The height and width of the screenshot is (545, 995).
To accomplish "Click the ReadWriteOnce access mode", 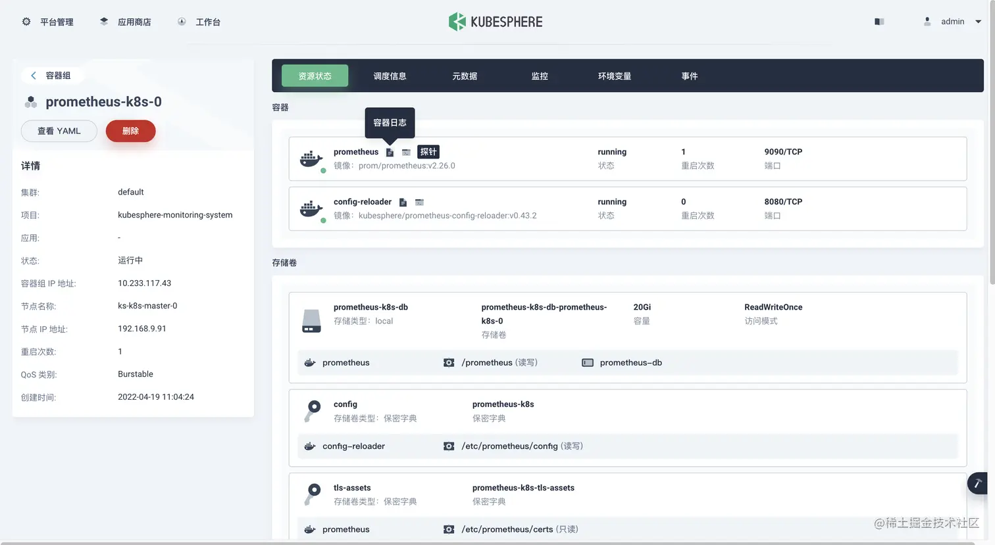I will coord(773,307).
